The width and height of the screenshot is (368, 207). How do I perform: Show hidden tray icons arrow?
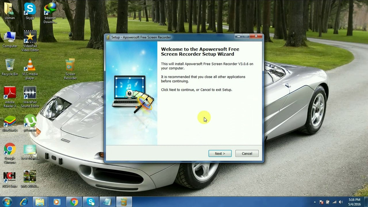point(315,202)
